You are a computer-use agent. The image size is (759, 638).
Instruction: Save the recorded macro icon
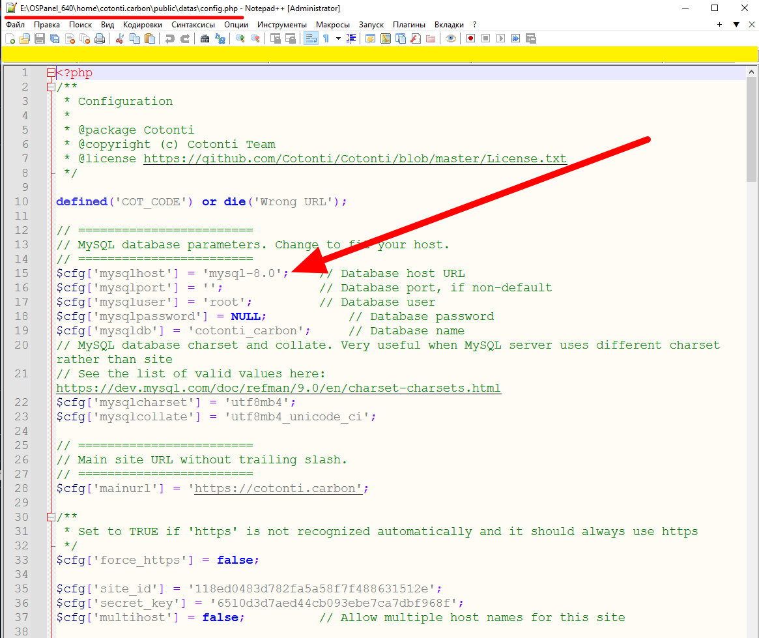point(530,38)
